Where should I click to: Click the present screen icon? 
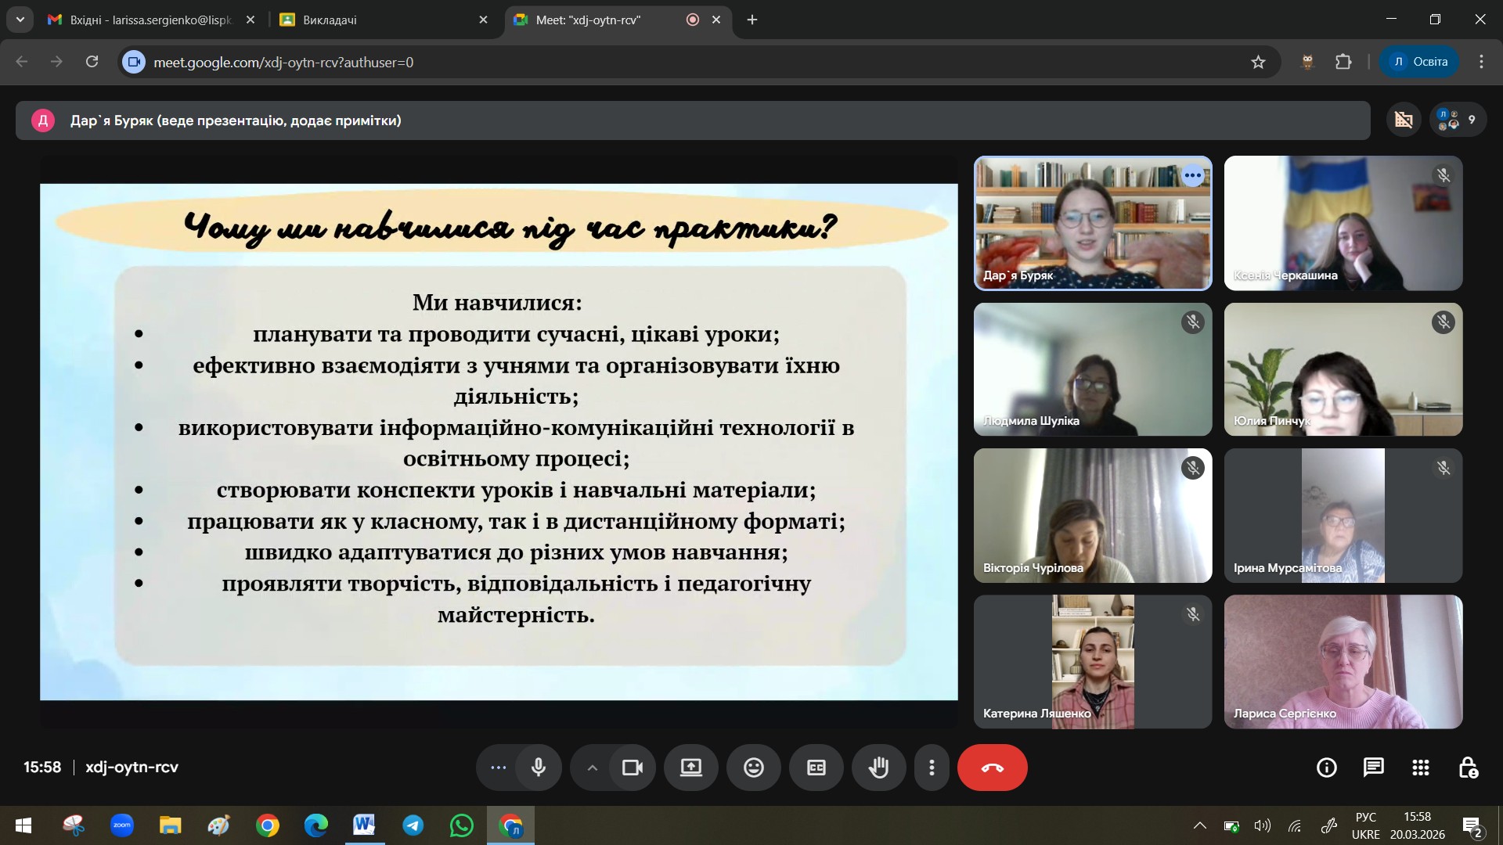pyautogui.click(x=690, y=768)
